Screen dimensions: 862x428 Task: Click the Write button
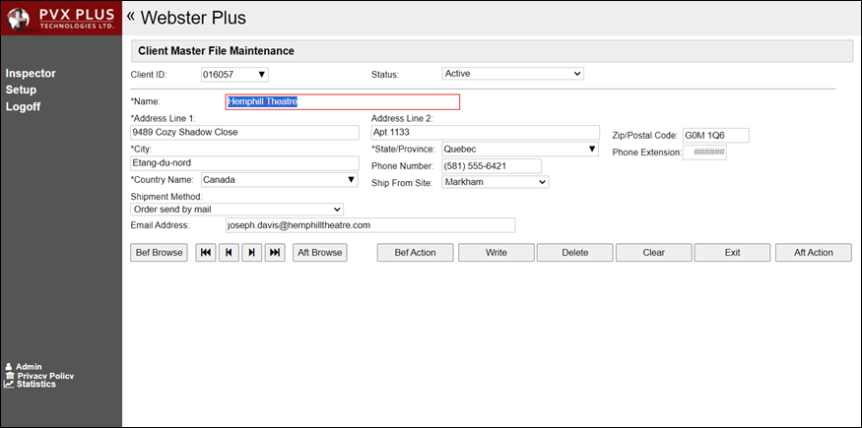[x=497, y=253]
